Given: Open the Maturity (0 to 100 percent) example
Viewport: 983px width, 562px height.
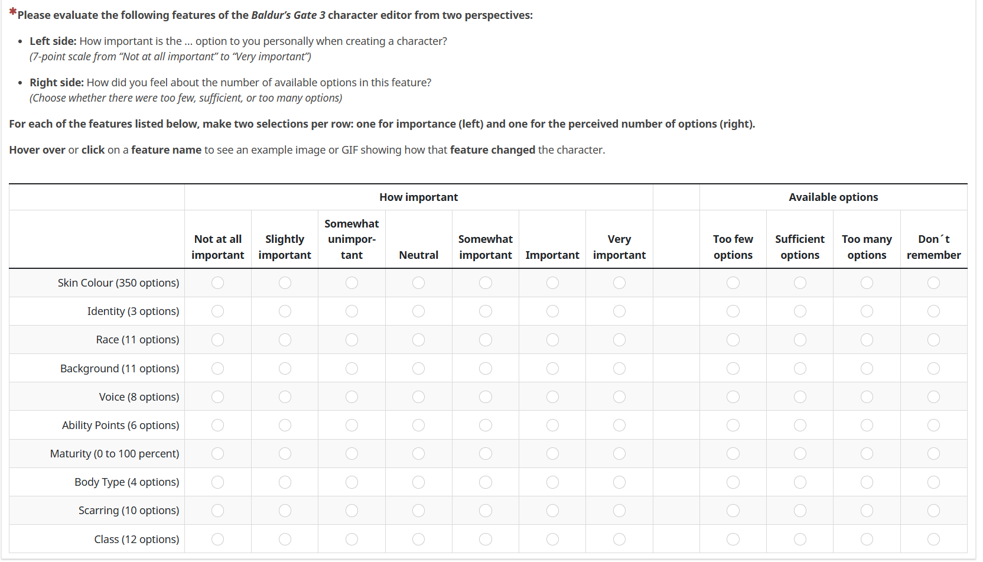Looking at the screenshot, I should point(115,454).
